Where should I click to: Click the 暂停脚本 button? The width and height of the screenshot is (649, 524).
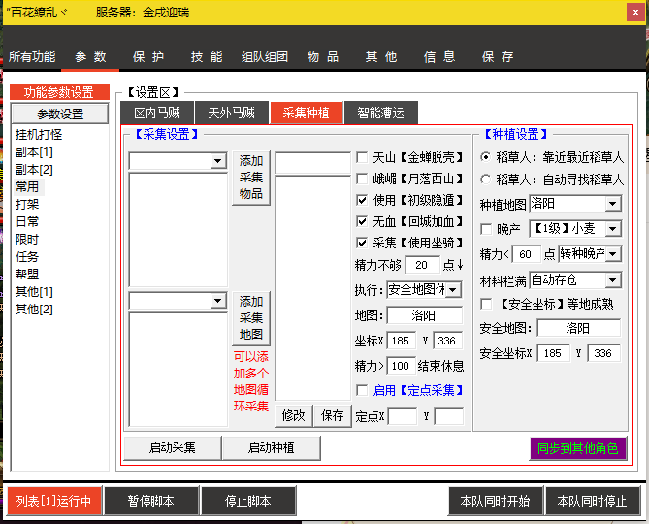(x=151, y=502)
